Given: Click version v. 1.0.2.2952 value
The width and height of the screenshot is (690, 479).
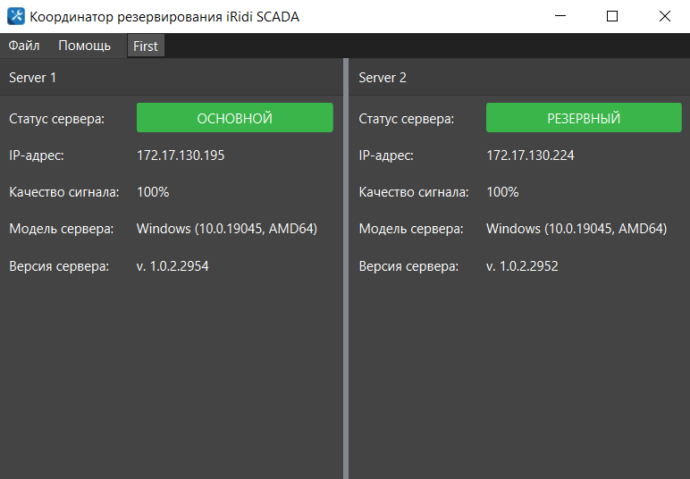Looking at the screenshot, I should (522, 265).
